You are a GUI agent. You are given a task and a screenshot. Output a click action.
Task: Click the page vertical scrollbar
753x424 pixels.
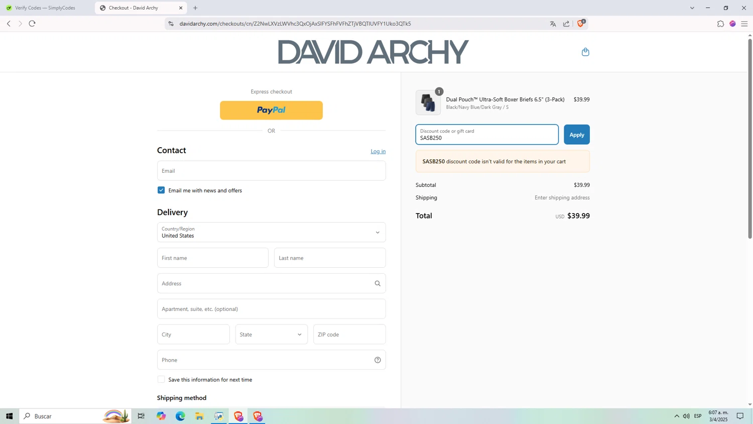pos(750,138)
